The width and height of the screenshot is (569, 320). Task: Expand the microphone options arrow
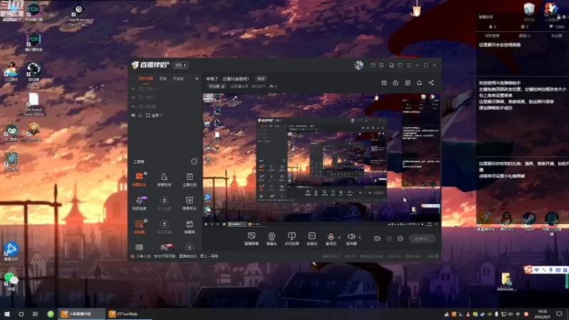point(339,238)
